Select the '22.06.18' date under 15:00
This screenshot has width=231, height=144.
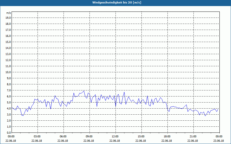pyautogui.click(x=141, y=141)
